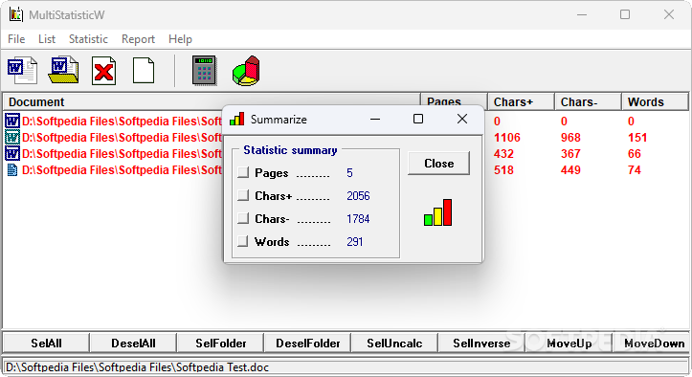Click the DeselFolder button
The height and width of the screenshot is (377, 692).
pyautogui.click(x=307, y=343)
